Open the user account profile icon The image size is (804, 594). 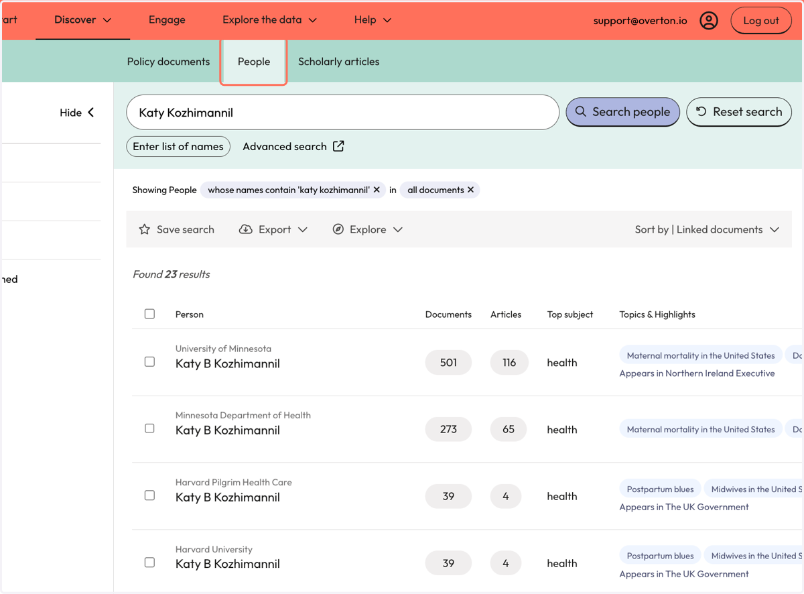click(709, 20)
